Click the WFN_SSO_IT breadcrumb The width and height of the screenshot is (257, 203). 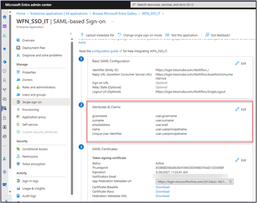click(151, 14)
